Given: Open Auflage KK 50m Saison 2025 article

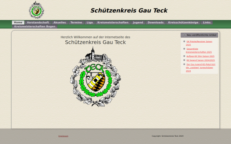Looking at the screenshot, I should [200, 56].
